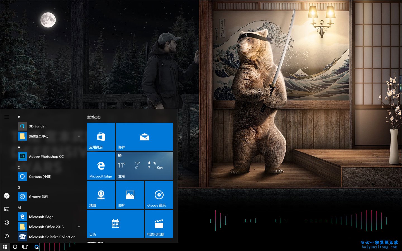
Task: Open the 邮件 mail tile
Action: 144,137
